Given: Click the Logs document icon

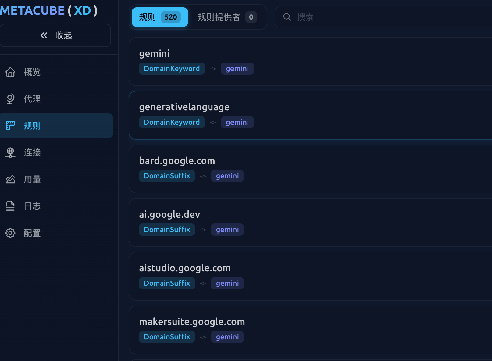Looking at the screenshot, I should pos(10,206).
